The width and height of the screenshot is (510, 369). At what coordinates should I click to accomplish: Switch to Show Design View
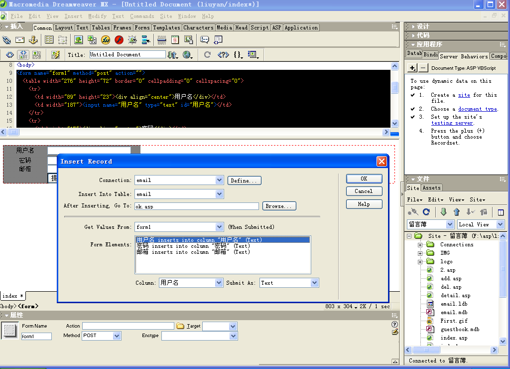click(36, 55)
